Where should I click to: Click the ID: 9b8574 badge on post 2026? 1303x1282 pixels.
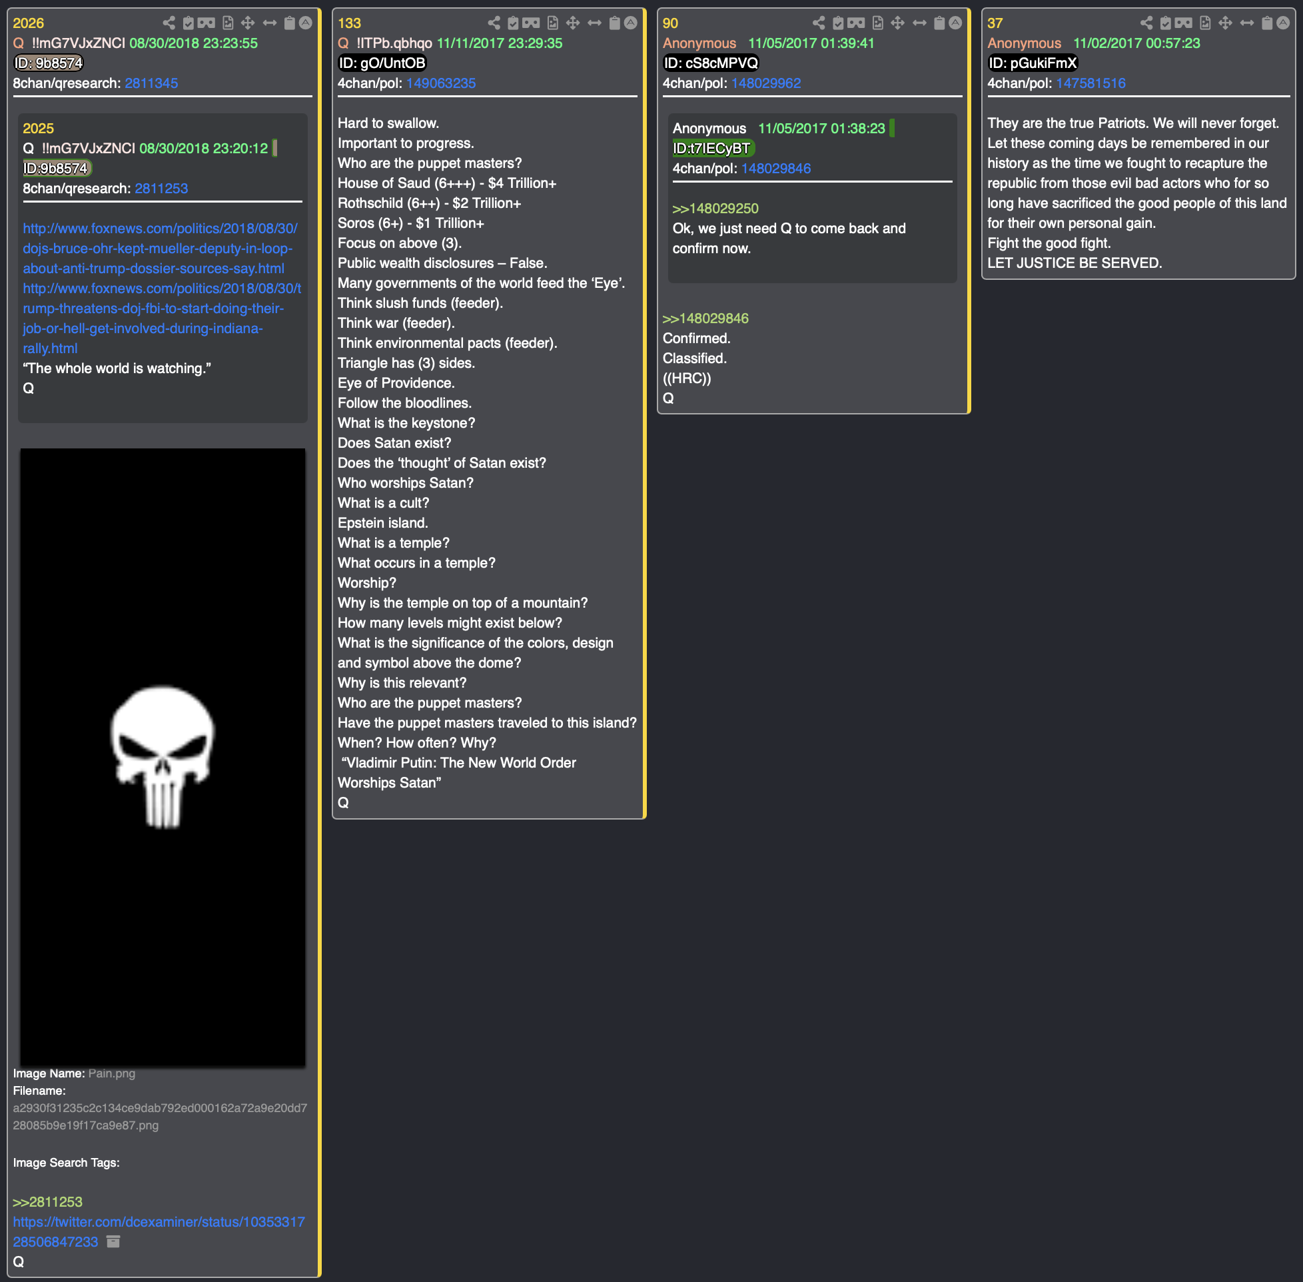pyautogui.click(x=49, y=63)
